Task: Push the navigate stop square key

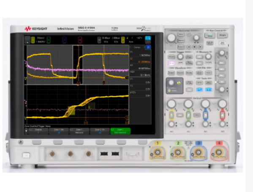Action: (194, 47)
